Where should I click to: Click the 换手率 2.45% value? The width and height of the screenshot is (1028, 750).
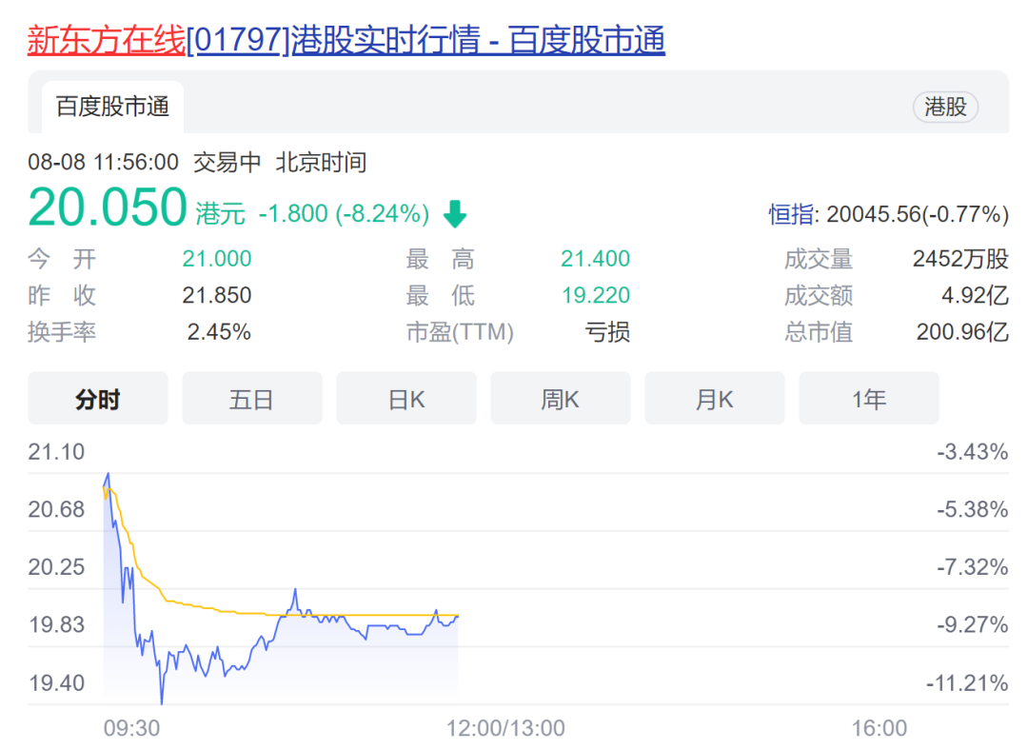pyautogui.click(x=218, y=332)
